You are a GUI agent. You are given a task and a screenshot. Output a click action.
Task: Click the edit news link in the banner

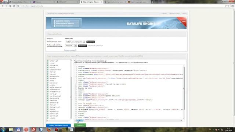tap(65, 23)
